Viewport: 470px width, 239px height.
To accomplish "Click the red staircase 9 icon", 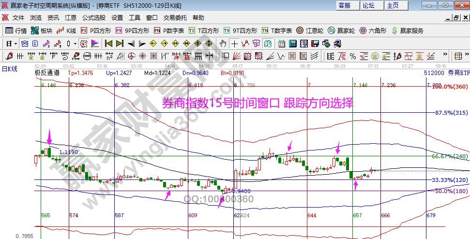I will point(58,44).
